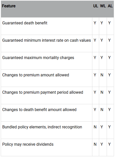Click Changes to premium amount allowed text

pos(35,75)
